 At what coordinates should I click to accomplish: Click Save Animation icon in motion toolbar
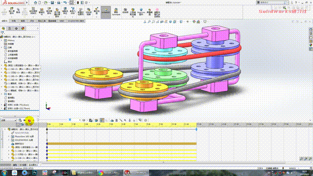point(90,120)
